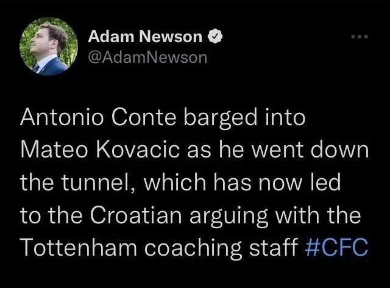
Task: Click the words 'barged into' in the tweet
Action: (244, 118)
